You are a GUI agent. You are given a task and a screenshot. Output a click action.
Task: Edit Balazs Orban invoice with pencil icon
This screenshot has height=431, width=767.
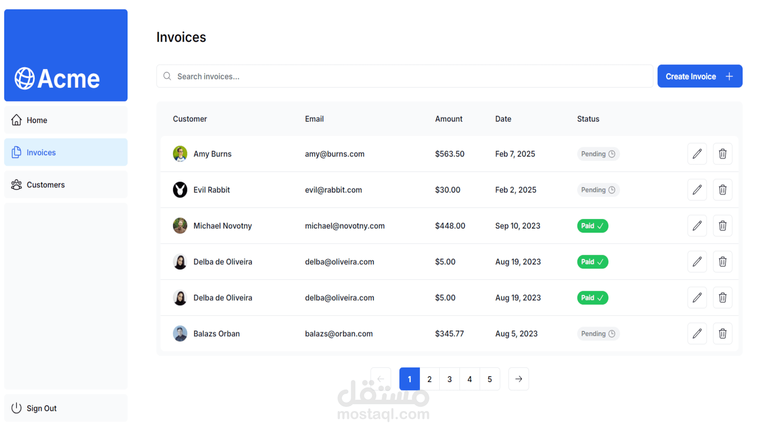[697, 333]
